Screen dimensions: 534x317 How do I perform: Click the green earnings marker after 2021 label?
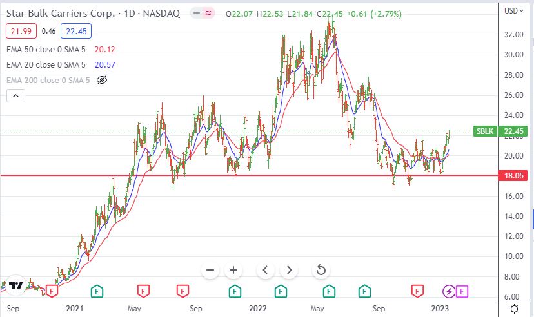click(97, 291)
